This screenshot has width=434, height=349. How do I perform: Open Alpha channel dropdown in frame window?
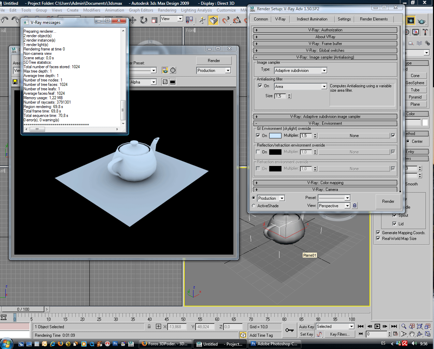tap(143, 82)
